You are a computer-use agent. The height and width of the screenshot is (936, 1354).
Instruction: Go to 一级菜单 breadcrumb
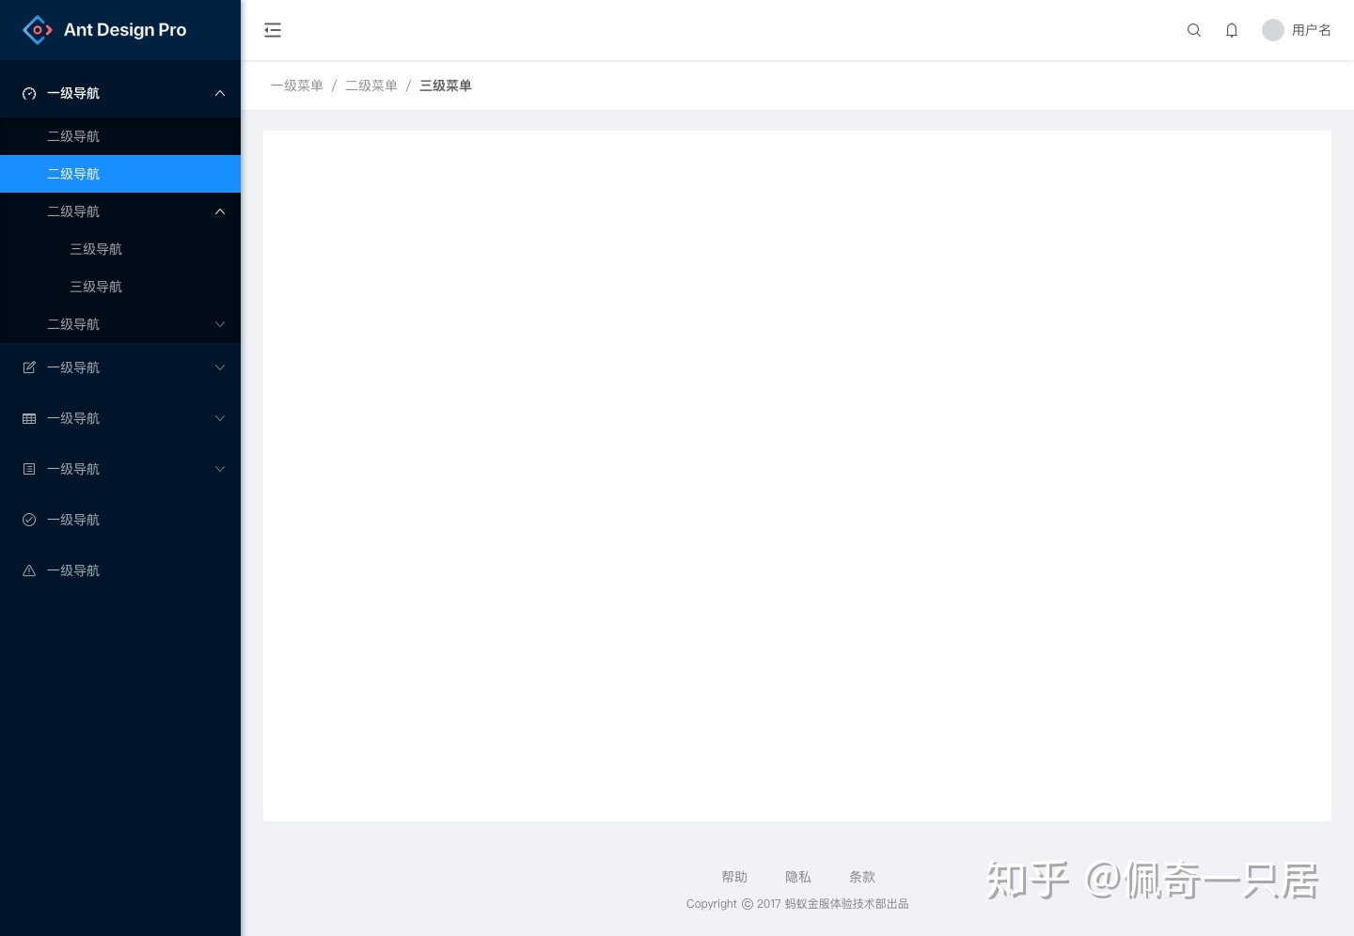point(297,86)
